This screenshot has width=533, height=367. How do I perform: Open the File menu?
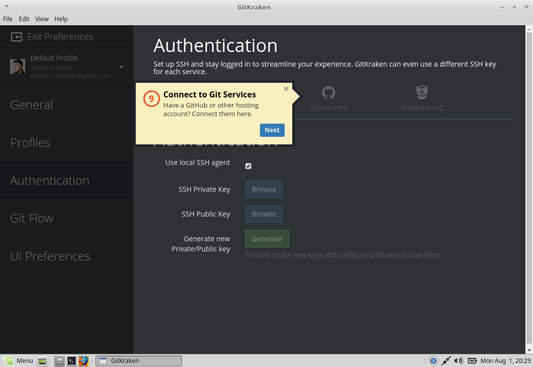(8, 19)
